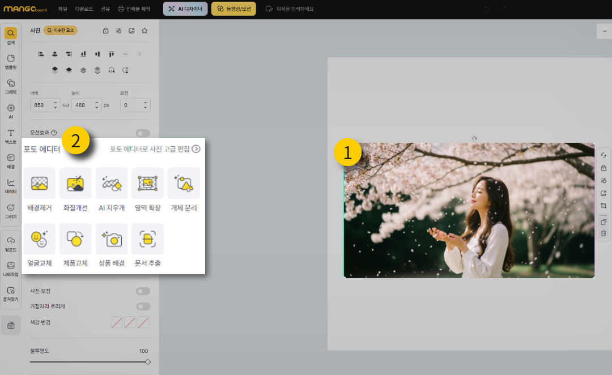The width and height of the screenshot is (612, 375).
Task: Select the 화질개선 quality enhance tool
Action: 75,183
